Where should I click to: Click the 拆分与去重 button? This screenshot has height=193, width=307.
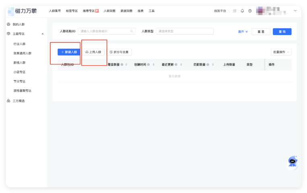tap(119, 52)
